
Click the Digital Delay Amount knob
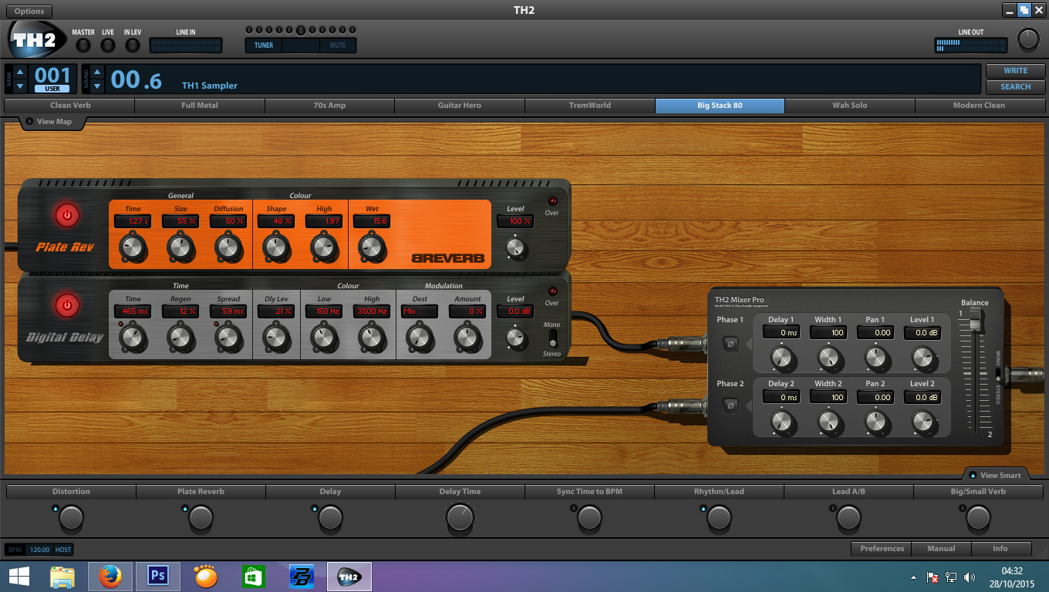click(467, 337)
